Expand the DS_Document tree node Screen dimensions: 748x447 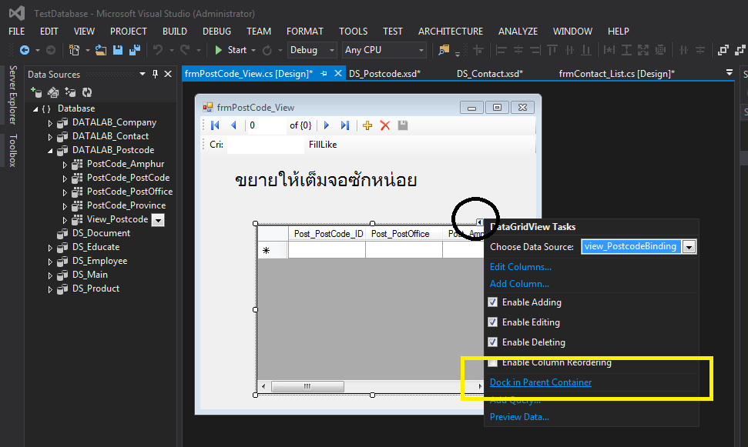(51, 233)
